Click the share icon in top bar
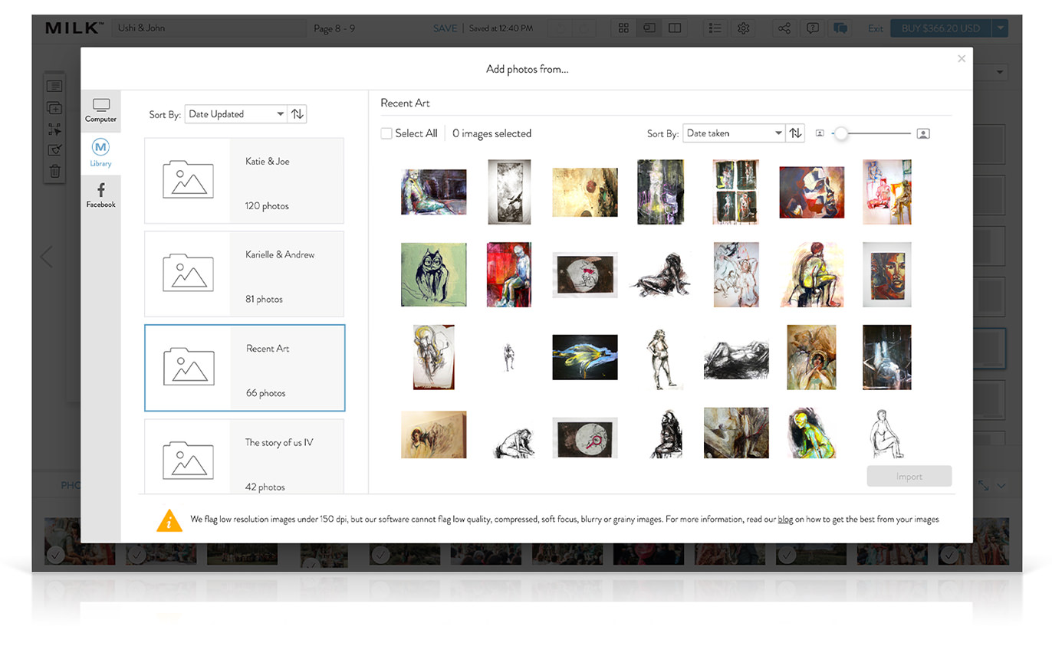 [784, 28]
